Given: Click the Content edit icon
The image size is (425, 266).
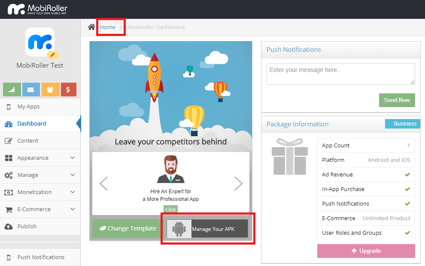Looking at the screenshot, I should (x=9, y=141).
